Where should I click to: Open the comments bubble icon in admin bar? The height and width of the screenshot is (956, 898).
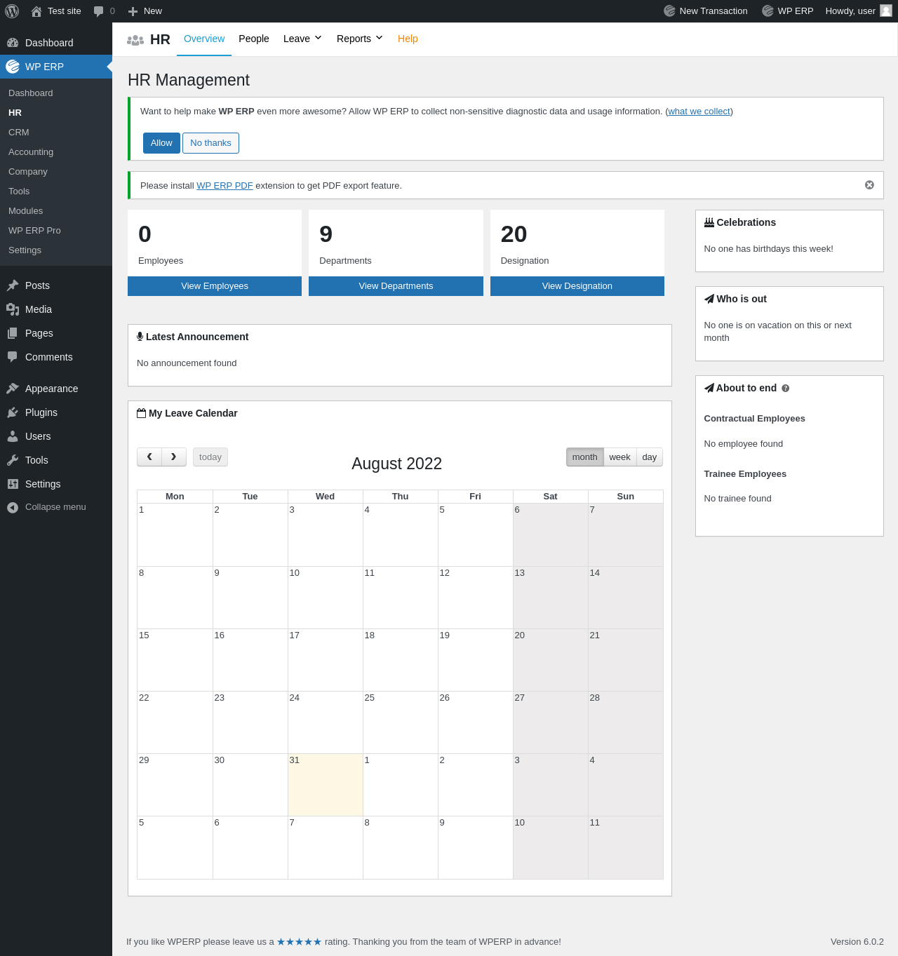(98, 11)
